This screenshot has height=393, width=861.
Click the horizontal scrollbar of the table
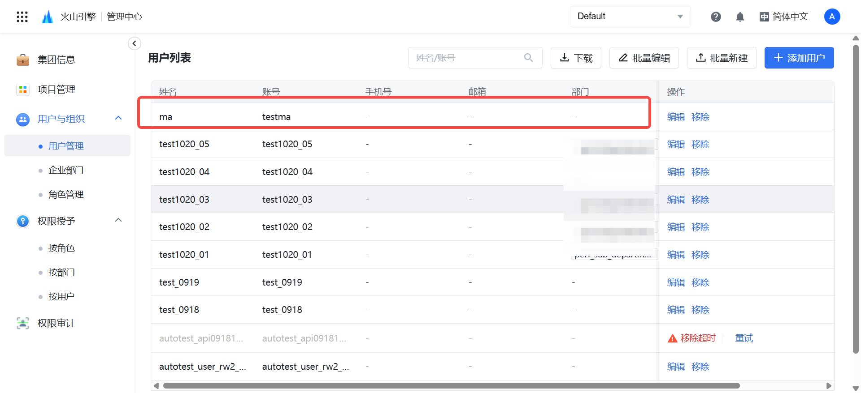(451, 386)
